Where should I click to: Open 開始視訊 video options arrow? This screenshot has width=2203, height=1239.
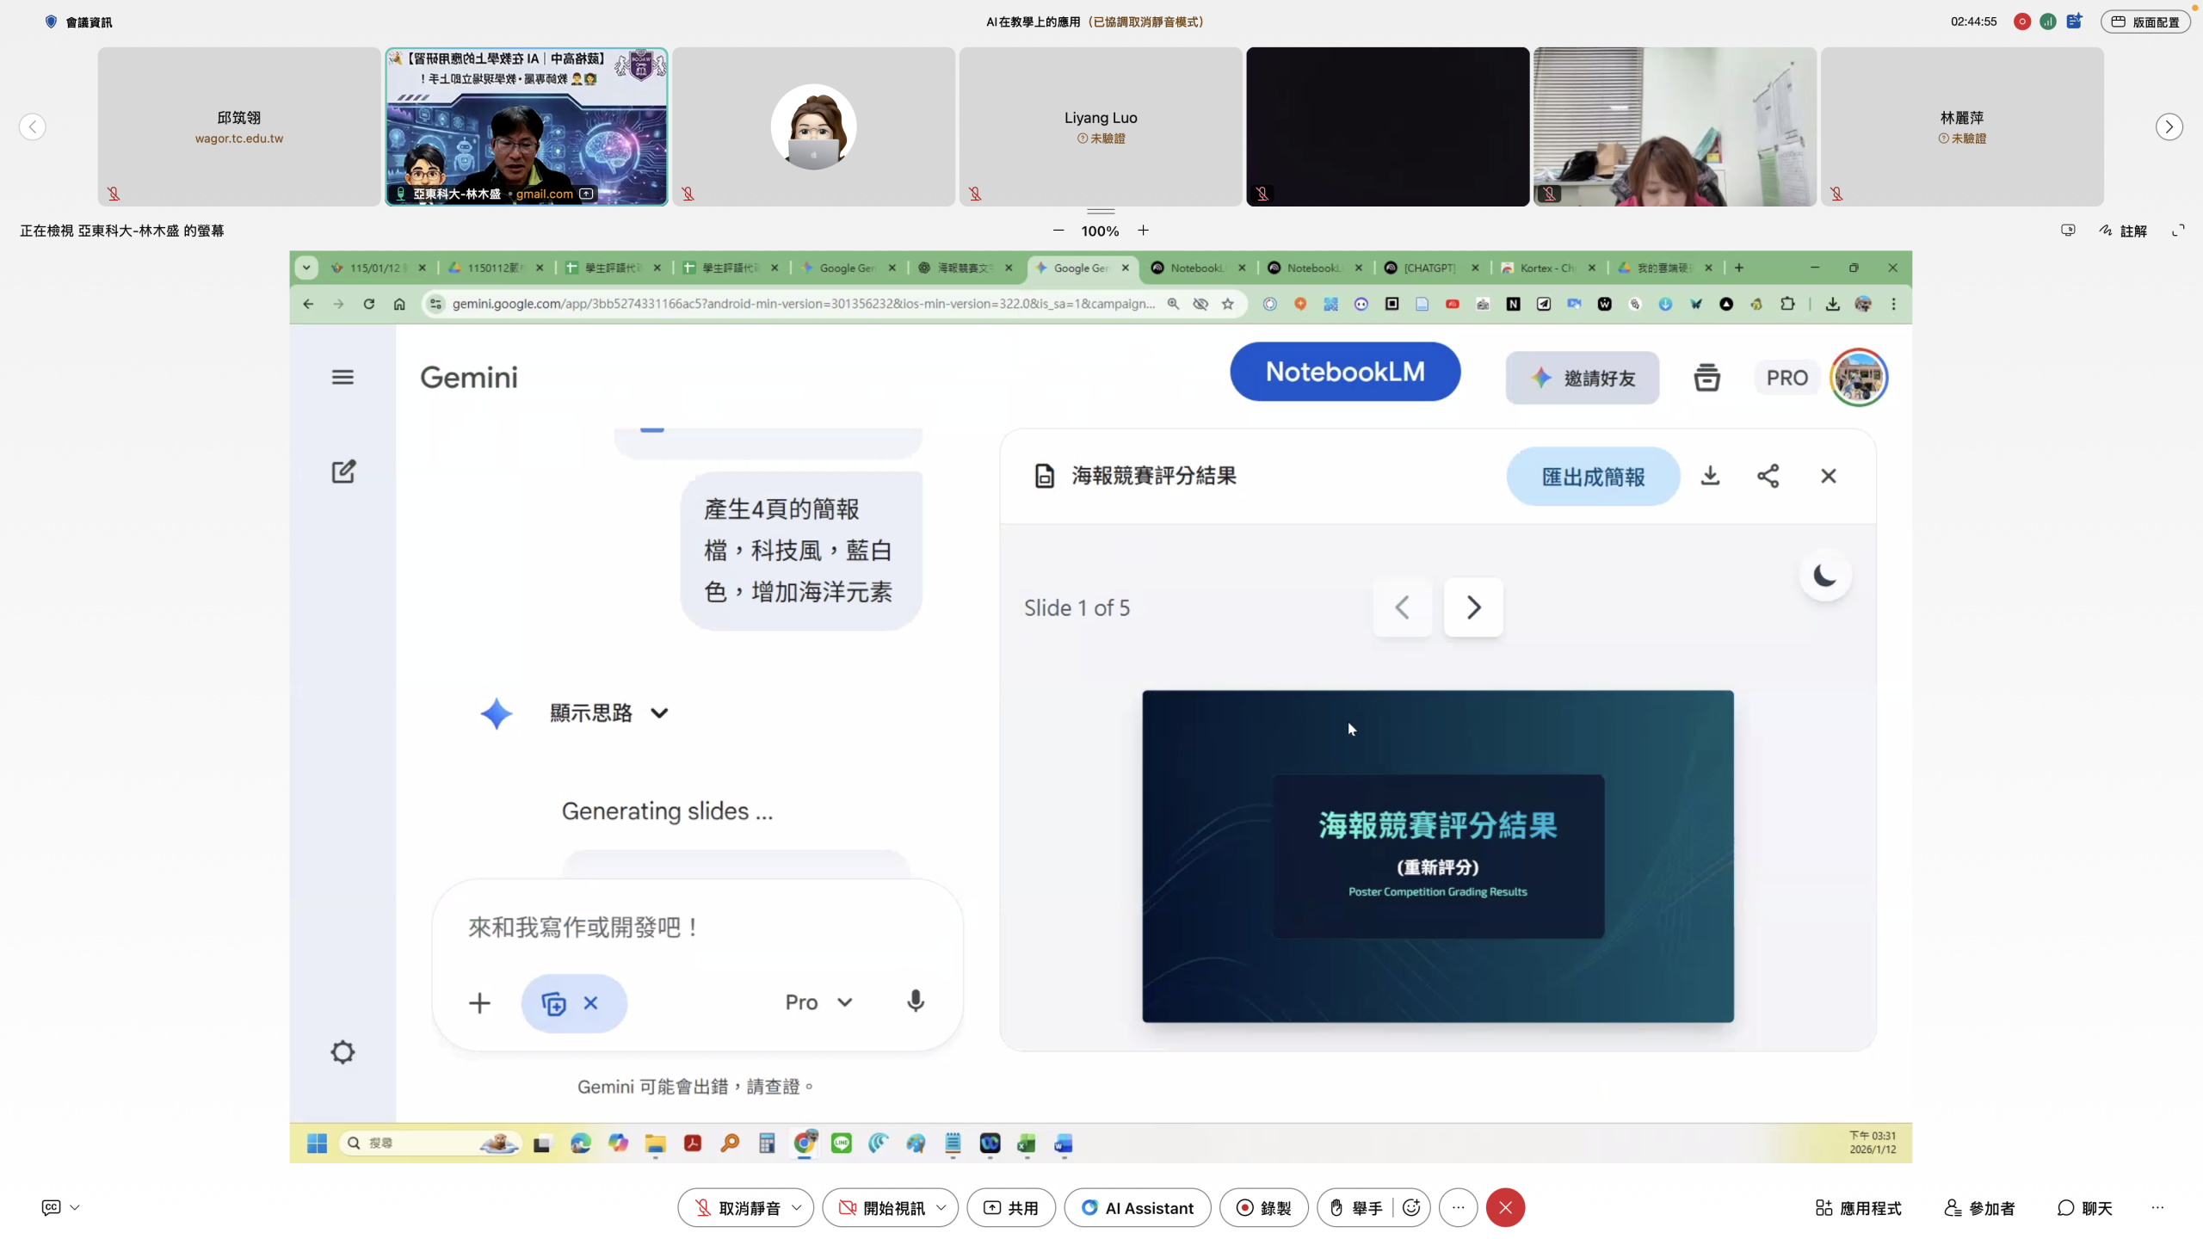pos(941,1208)
